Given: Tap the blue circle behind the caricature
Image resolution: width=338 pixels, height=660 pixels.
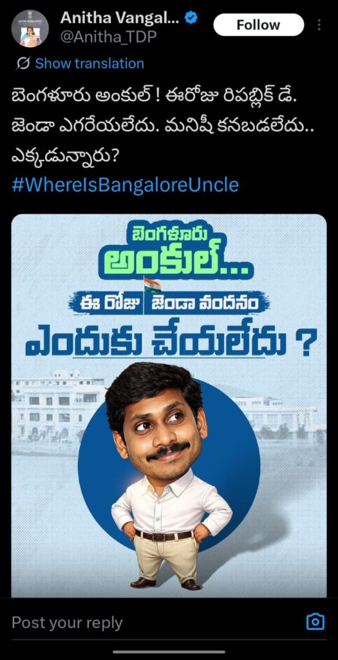Looking at the screenshot, I should (169, 463).
